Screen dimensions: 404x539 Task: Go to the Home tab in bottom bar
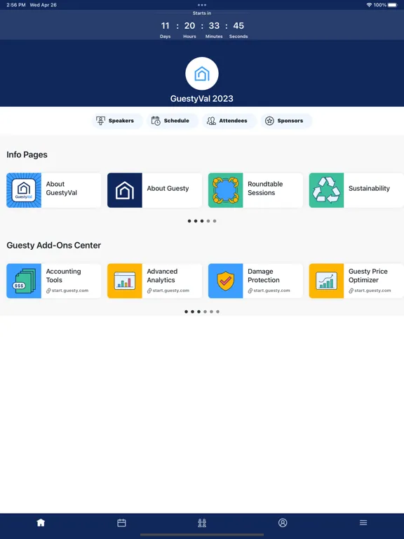[41, 523]
